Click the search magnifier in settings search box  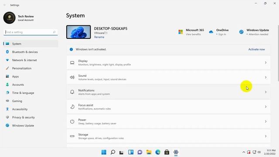tap(54, 32)
